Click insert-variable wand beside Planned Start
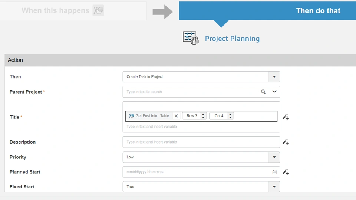The width and height of the screenshot is (356, 200). 285,172
